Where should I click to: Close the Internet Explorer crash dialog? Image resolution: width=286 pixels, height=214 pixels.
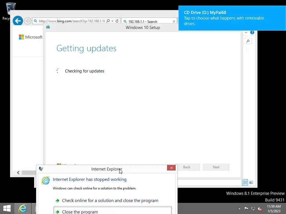pyautogui.click(x=171, y=168)
